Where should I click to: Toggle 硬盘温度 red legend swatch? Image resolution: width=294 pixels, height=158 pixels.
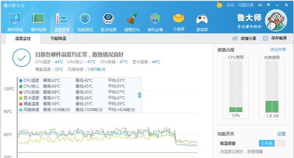click(21, 104)
